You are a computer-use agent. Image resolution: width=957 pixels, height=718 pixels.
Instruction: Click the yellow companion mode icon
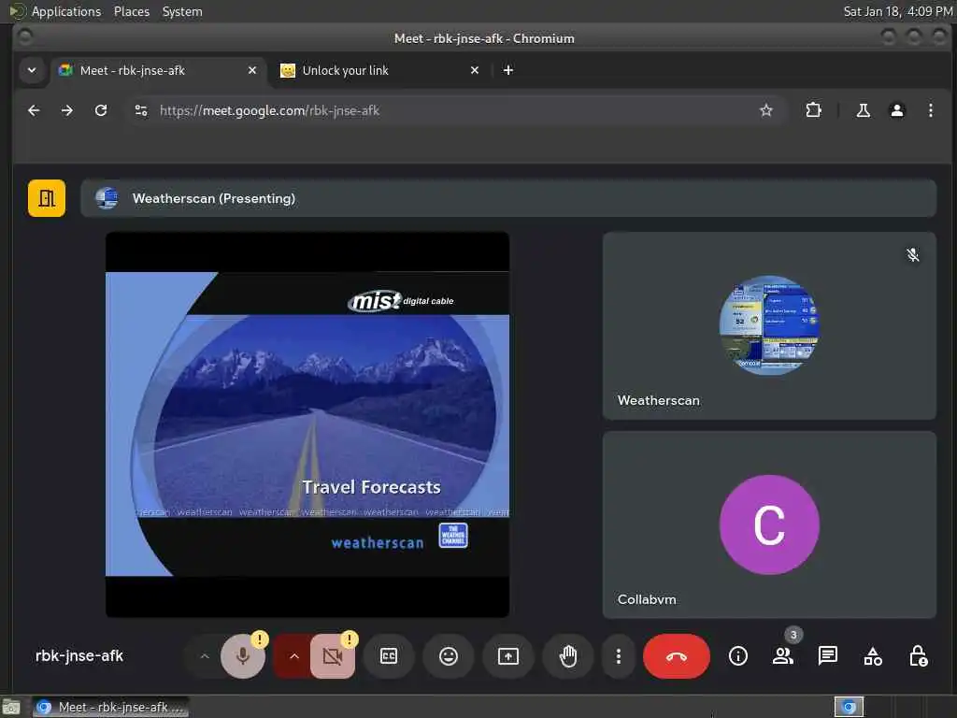coord(47,198)
